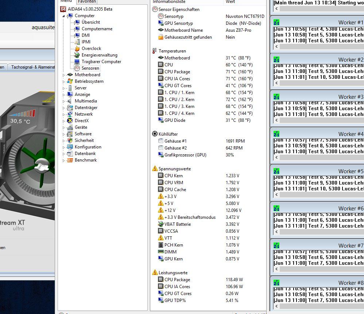Open the Tachosignal- & Alarmeinst tab in aquasuite
The height and width of the screenshot is (314, 364).
(x=32, y=67)
